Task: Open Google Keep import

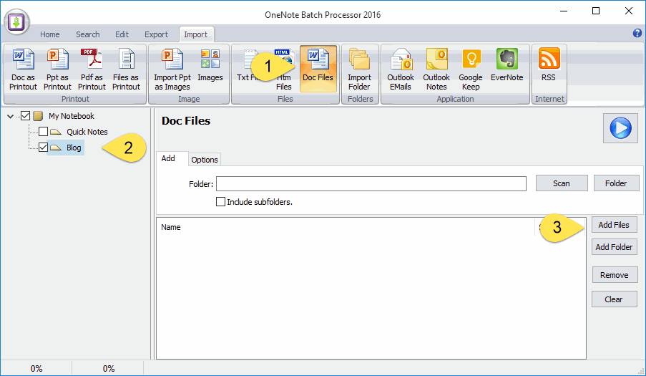Action: pos(471,69)
